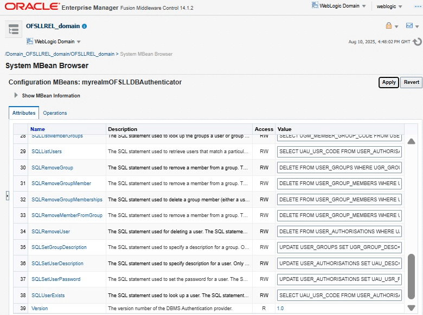The width and height of the screenshot is (423, 315).
Task: Click the target navigation tree icon
Action: tap(14, 30)
